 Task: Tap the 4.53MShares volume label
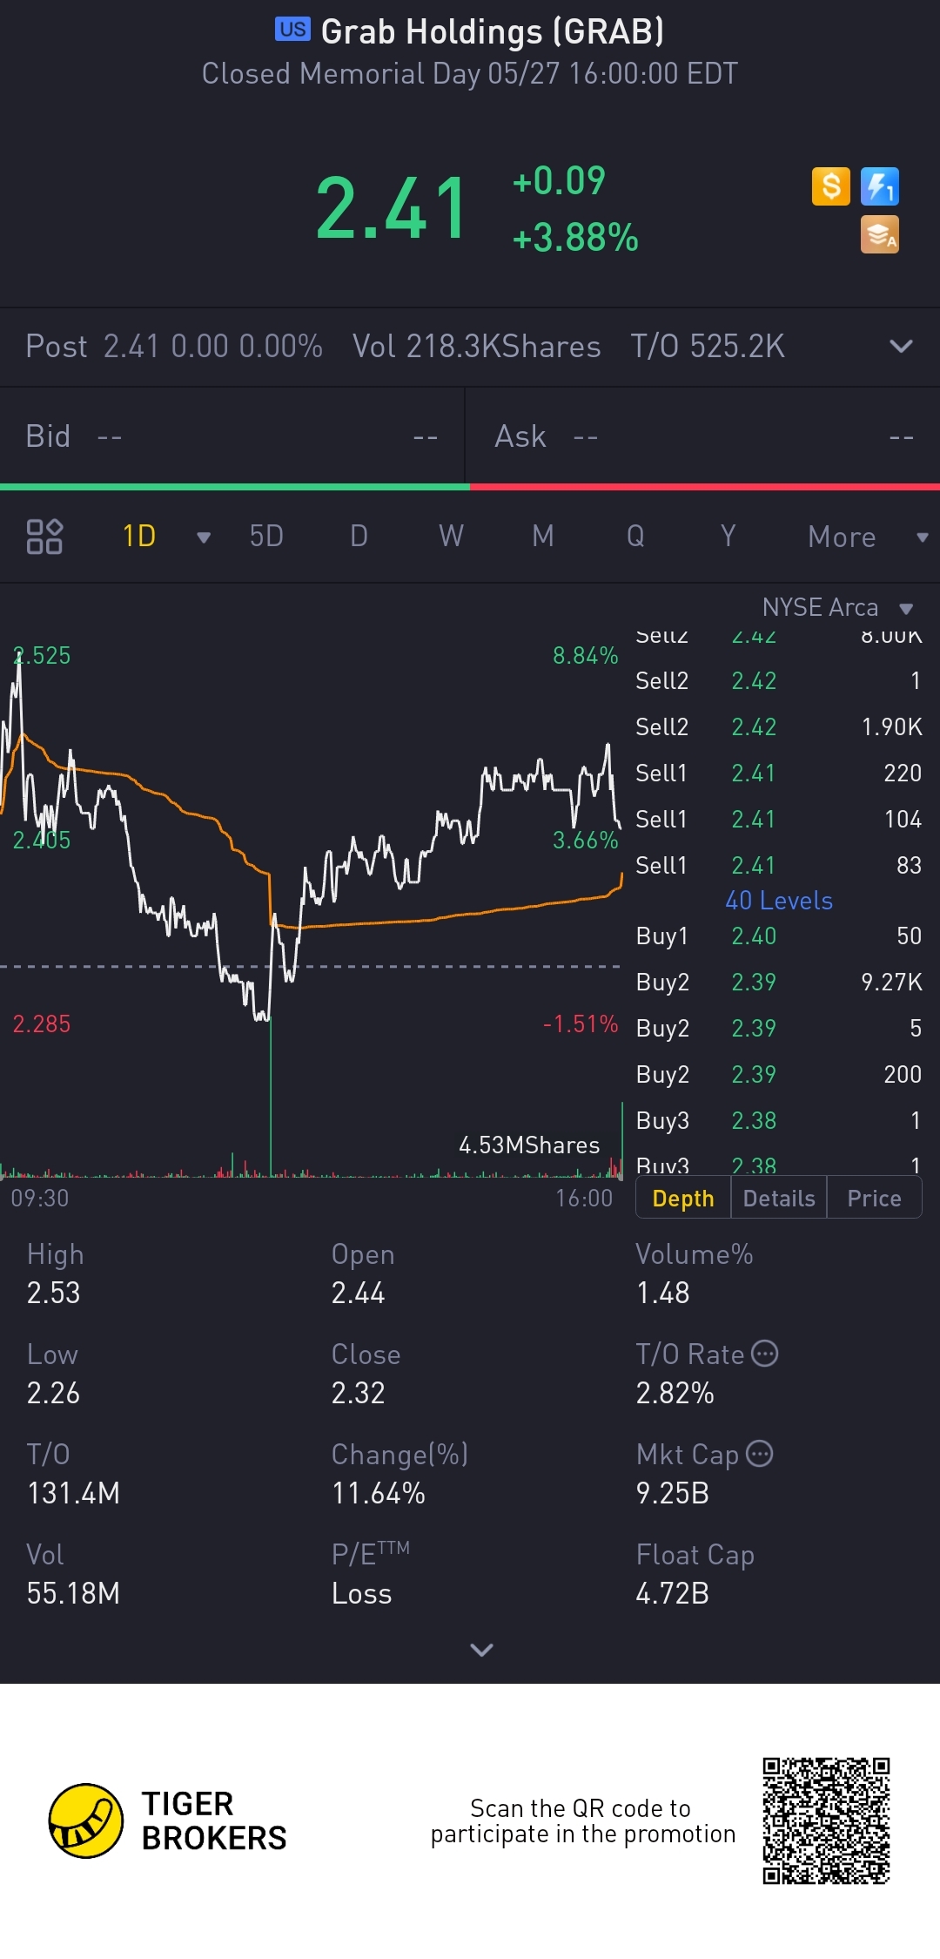point(529,1145)
